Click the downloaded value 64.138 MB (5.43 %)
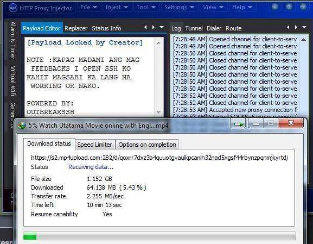The width and height of the screenshot is (313, 244). (x=117, y=187)
